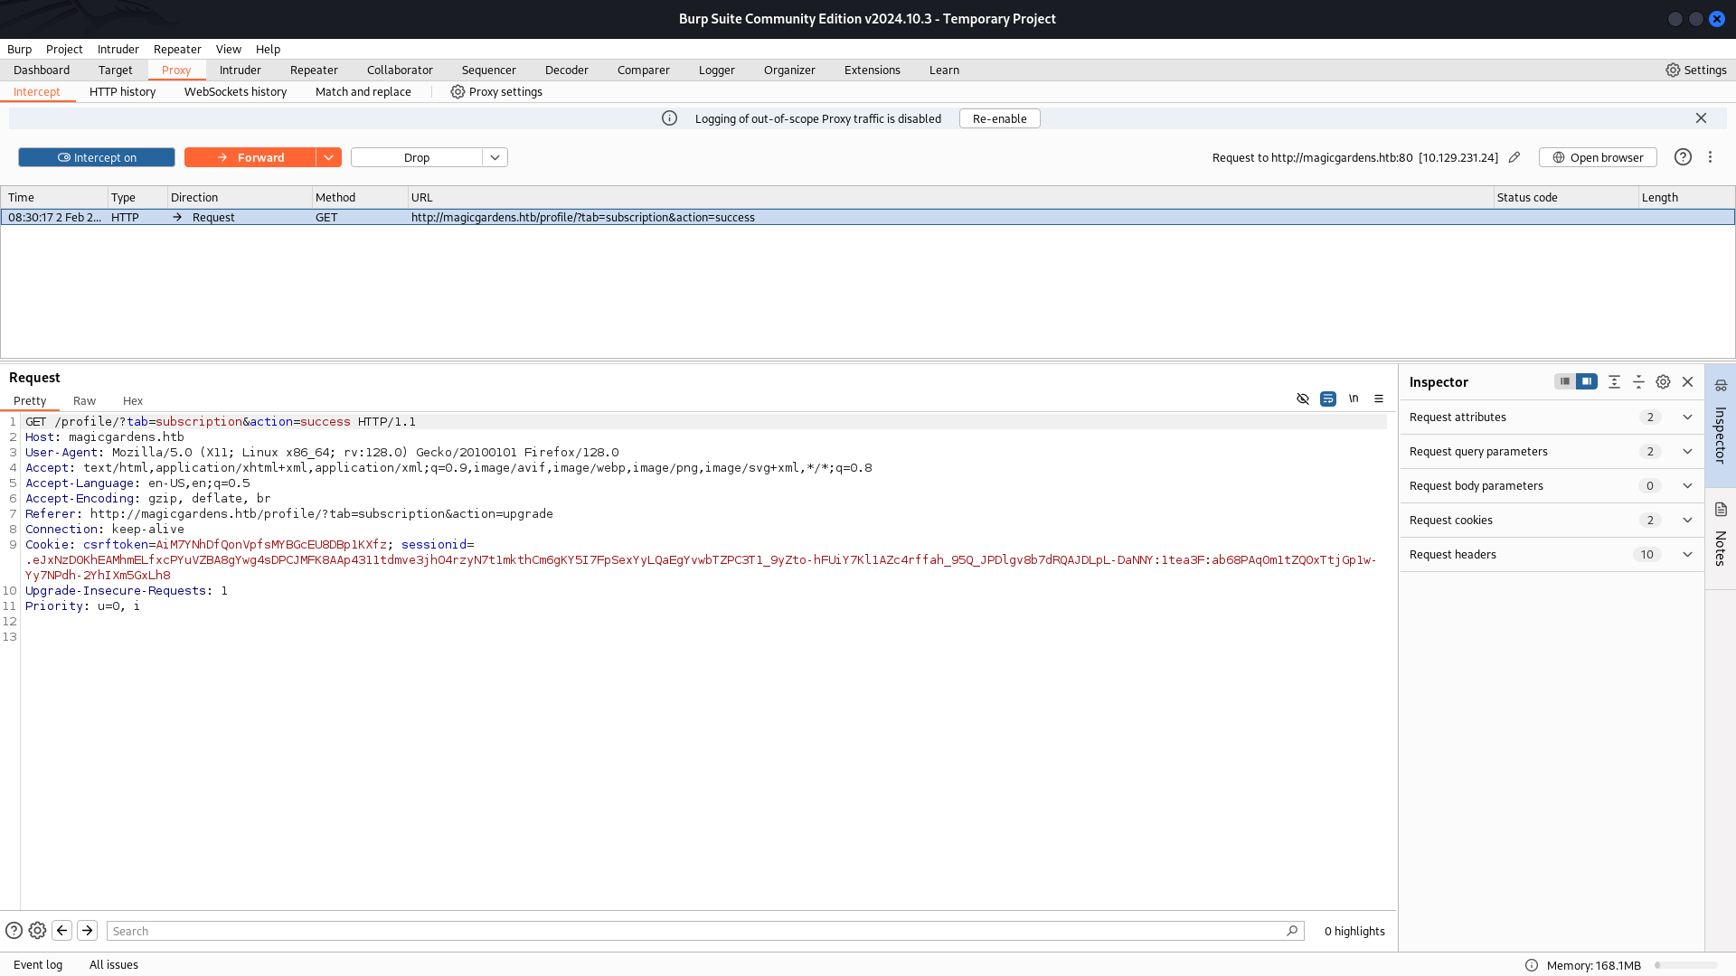Click the magnifier icon in search box
This screenshot has width=1736, height=976.
[1292, 931]
